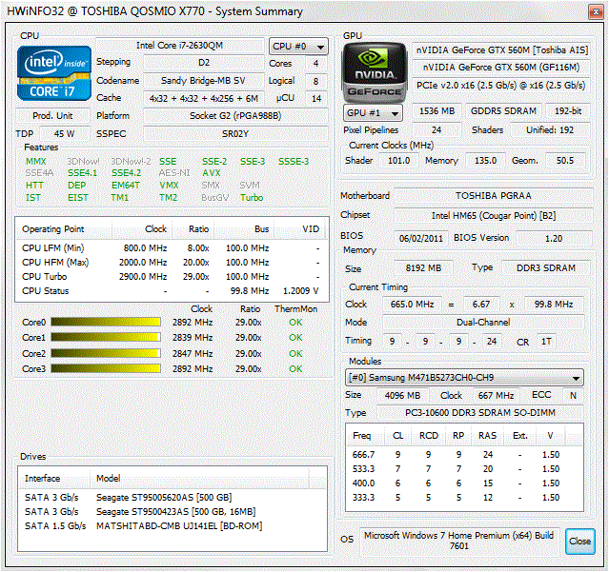
Task: Click the SSE4.1 feature label
Action: click(x=82, y=173)
